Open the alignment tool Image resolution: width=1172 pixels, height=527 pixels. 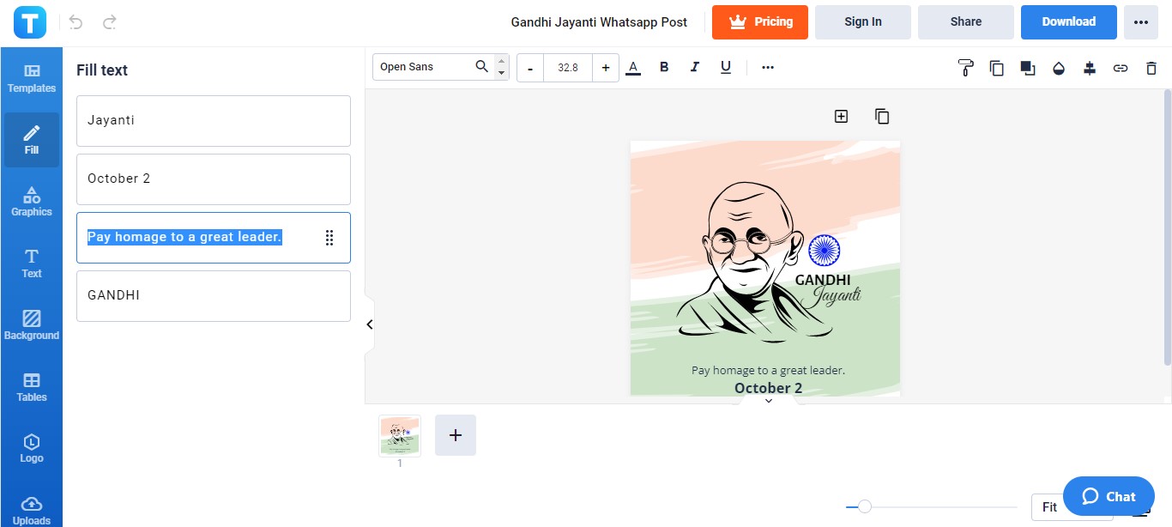[1090, 68]
